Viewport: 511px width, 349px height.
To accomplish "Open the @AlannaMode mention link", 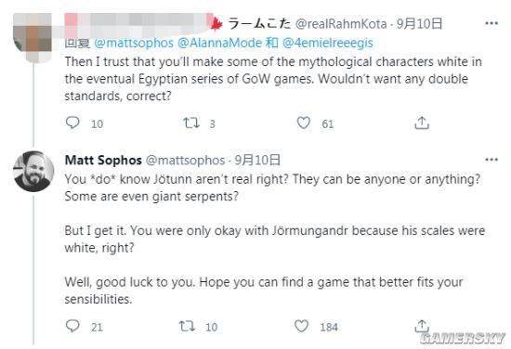I will coord(219,43).
